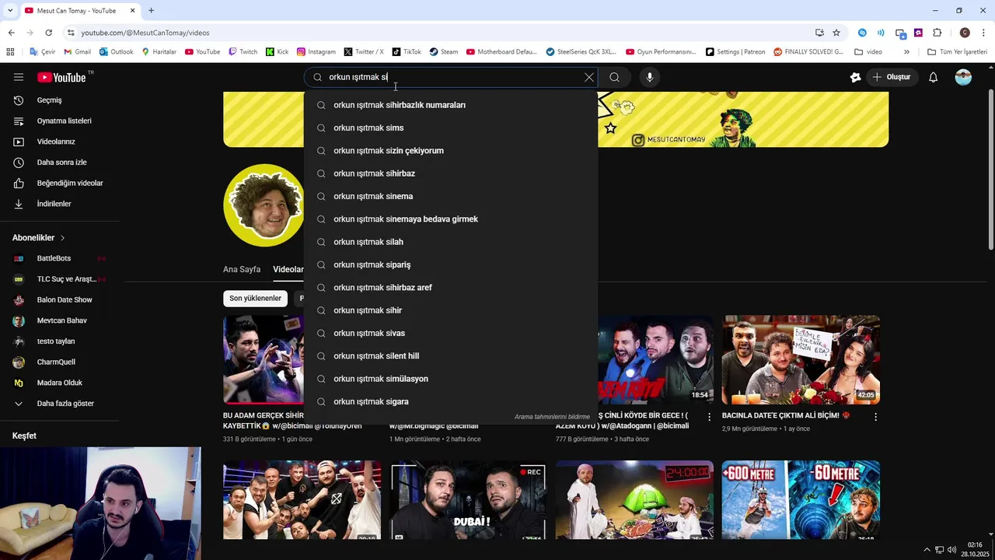Select suggestion 'orkun ışıtmak silah'
Image resolution: width=995 pixels, height=560 pixels.
pyautogui.click(x=451, y=242)
